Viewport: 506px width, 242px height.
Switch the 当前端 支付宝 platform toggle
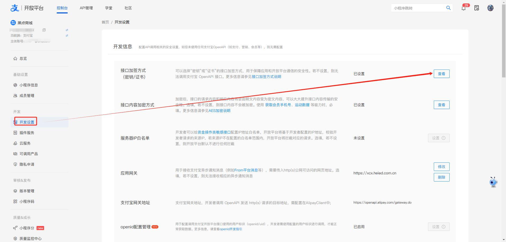point(67,36)
